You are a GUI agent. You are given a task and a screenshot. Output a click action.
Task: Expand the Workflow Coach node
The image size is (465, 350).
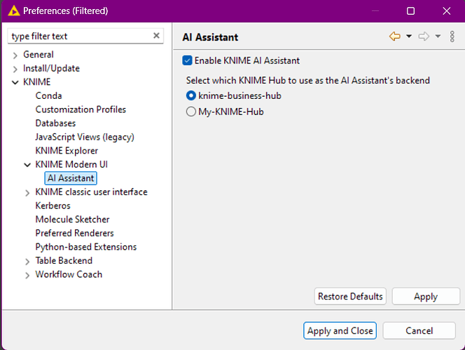coord(27,276)
